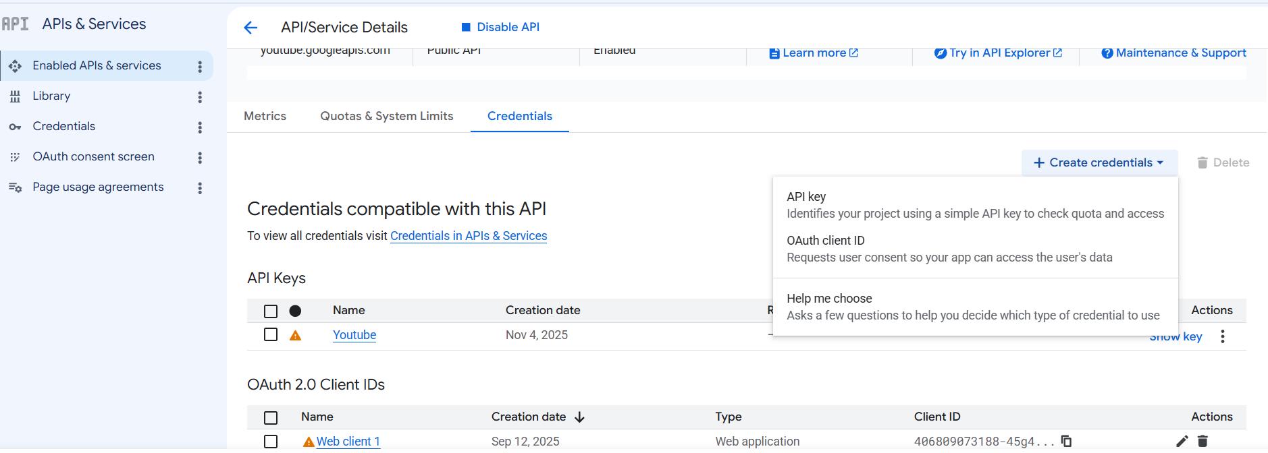Switch to the Metrics tab

tap(265, 116)
